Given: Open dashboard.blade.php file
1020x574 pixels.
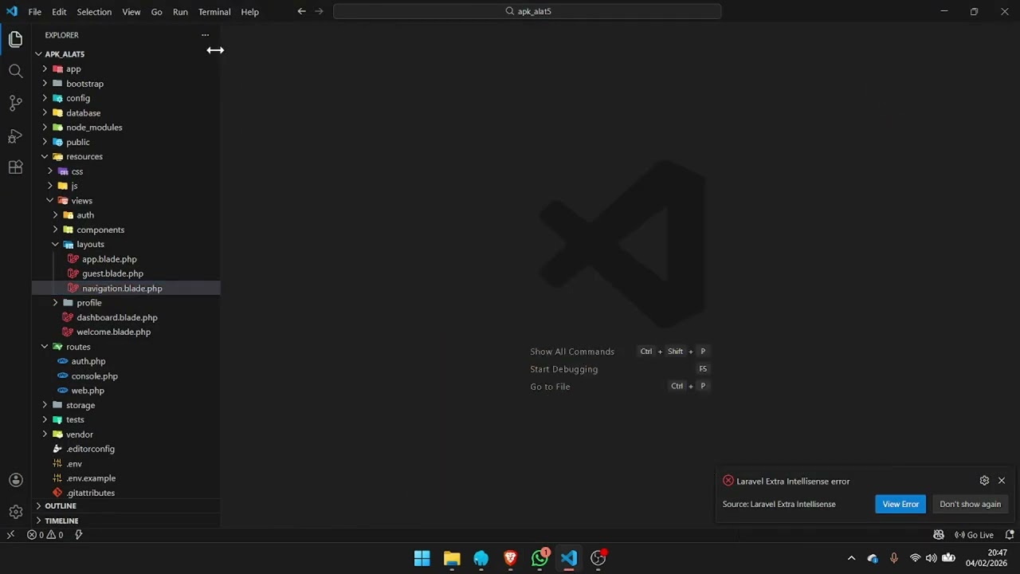Looking at the screenshot, I should [x=126, y=317].
